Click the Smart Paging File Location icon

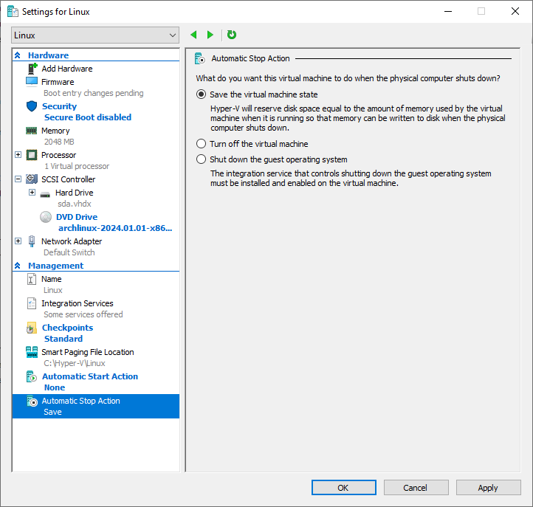[x=32, y=352]
